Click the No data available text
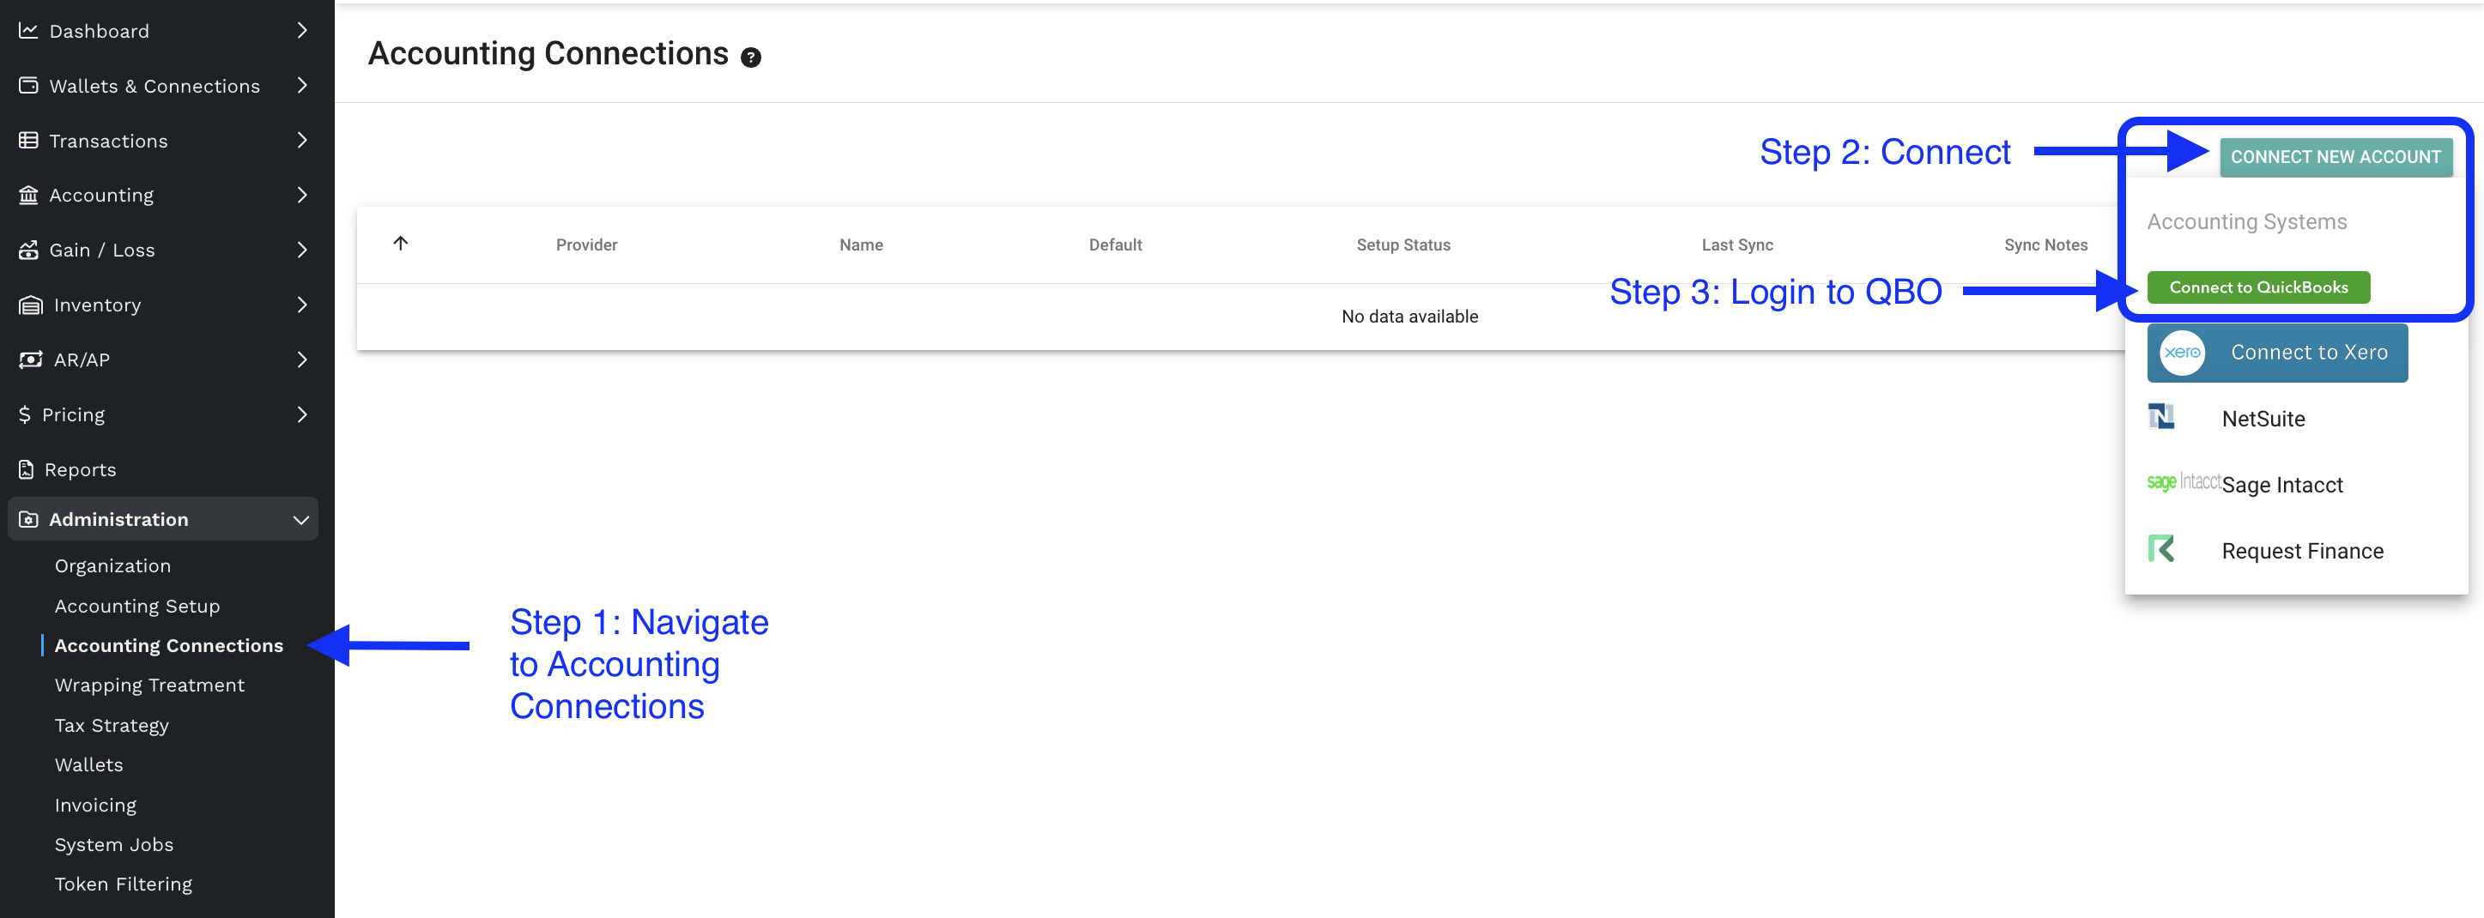Viewport: 2484px width, 918px height. pos(1409,317)
